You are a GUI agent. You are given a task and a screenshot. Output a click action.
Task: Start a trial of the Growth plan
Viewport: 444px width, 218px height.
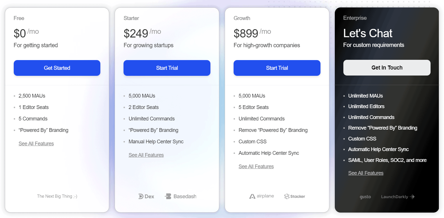point(277,68)
